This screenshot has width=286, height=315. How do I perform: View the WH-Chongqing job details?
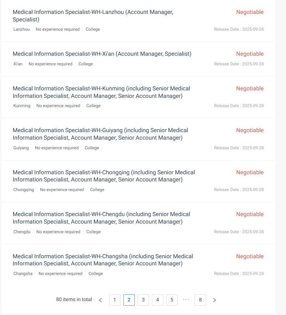click(104, 176)
